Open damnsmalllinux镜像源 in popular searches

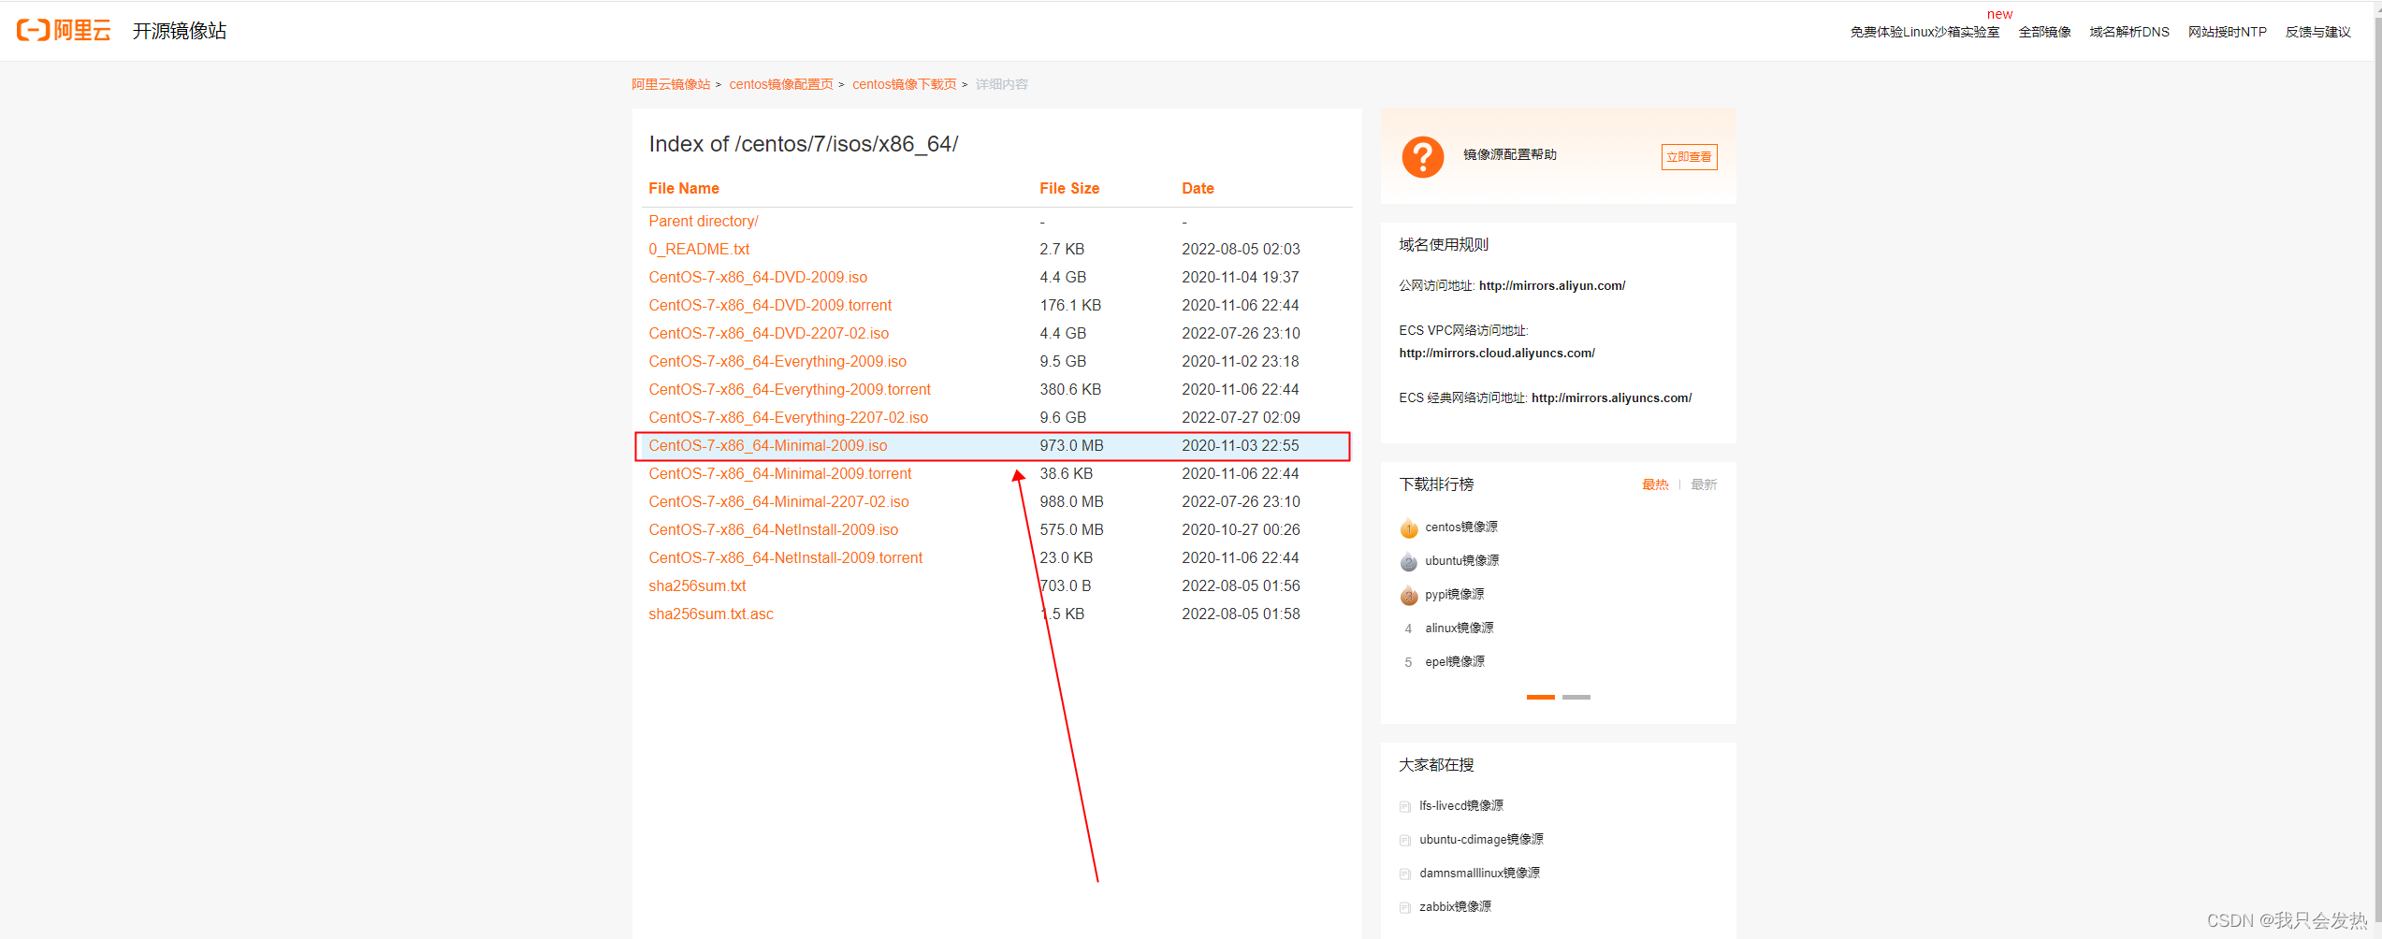pos(1479,874)
